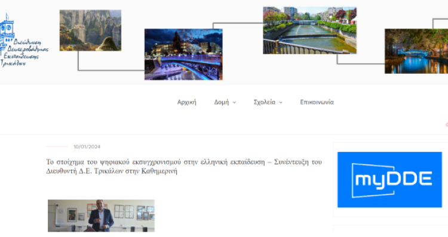Screen dimensions: 448x237
Task: Click the site logo with the clock tower
Action: click(24, 40)
